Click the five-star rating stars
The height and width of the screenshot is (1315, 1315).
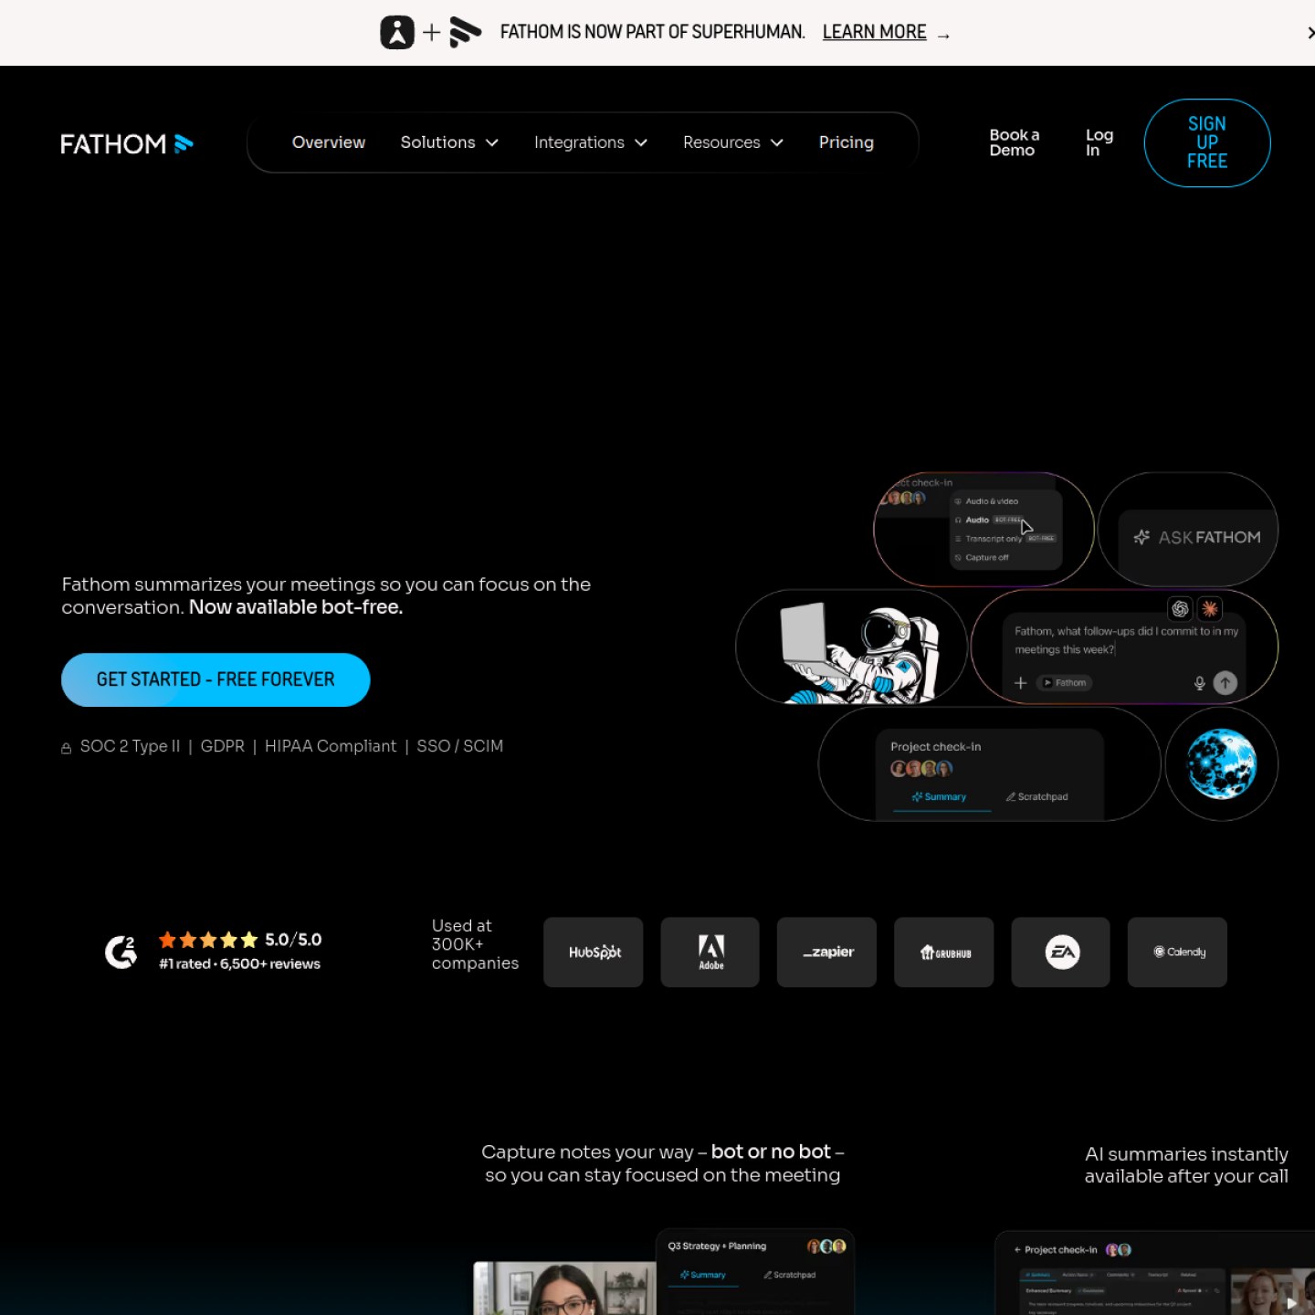[x=208, y=940]
